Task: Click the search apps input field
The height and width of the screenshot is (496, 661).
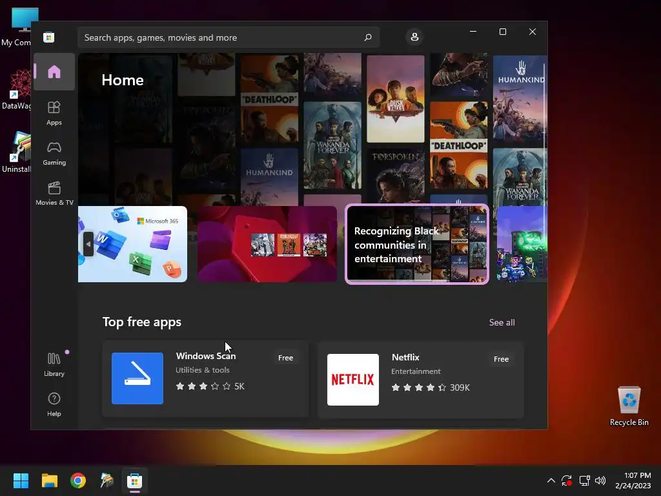Action: (228, 37)
